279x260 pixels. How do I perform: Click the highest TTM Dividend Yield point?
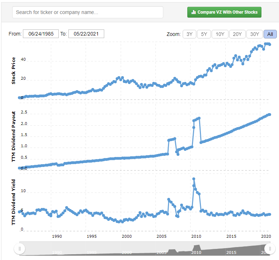(194, 179)
